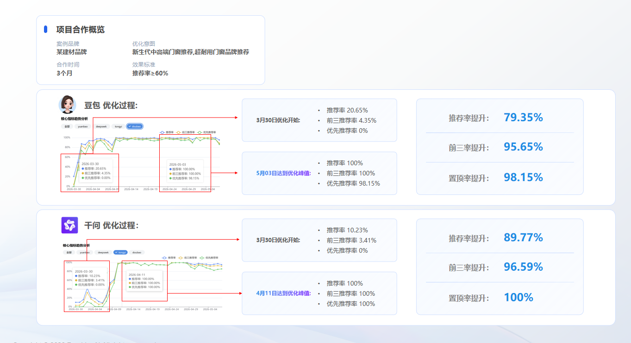The image size is (631, 343).
Task: Select the yuanbao filter in 千问 chart
Action: coord(85,252)
